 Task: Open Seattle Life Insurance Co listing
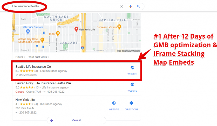[33, 67]
